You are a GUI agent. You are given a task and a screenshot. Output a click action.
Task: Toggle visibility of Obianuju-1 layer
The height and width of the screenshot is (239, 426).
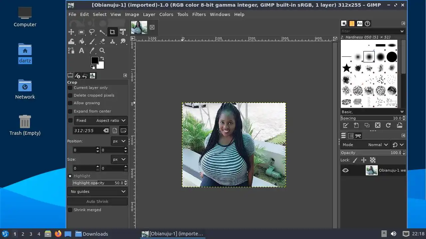point(345,170)
